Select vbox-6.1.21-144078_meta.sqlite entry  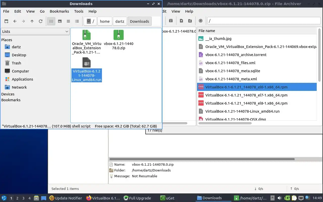point(257,71)
